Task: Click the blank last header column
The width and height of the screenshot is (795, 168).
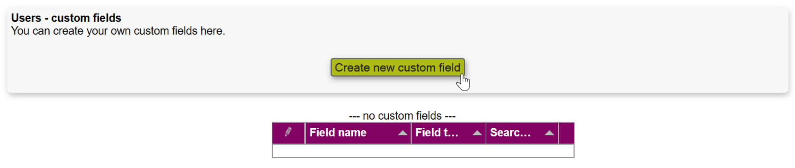Action: [x=566, y=133]
